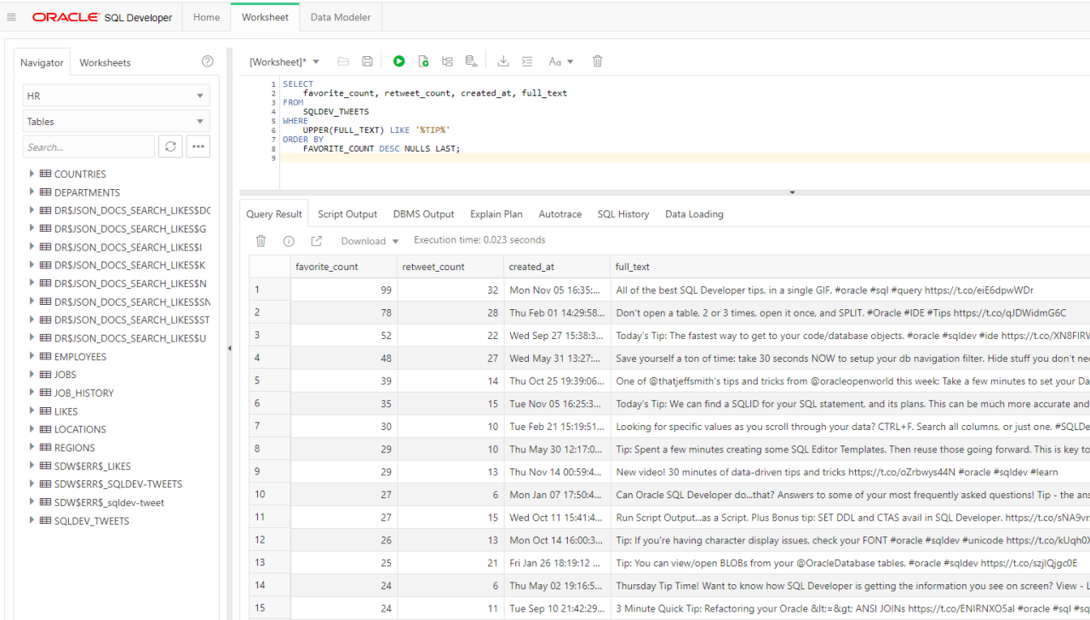This screenshot has height=620, width=1090.
Task: Click the Run Script icon
Action: 423,61
